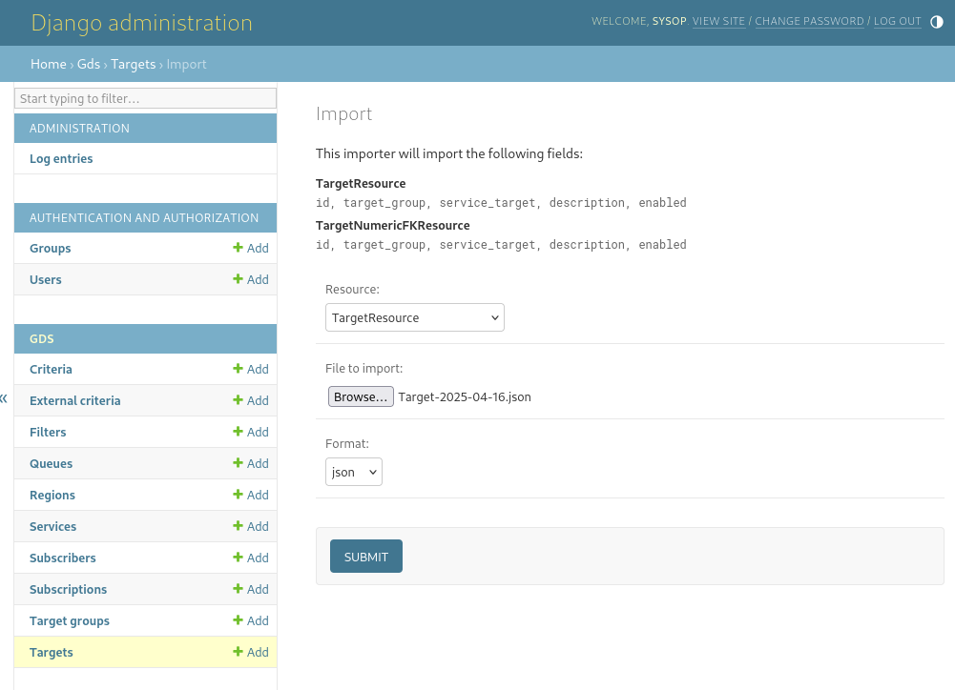Open External criteria in sidebar

pyautogui.click(x=75, y=401)
